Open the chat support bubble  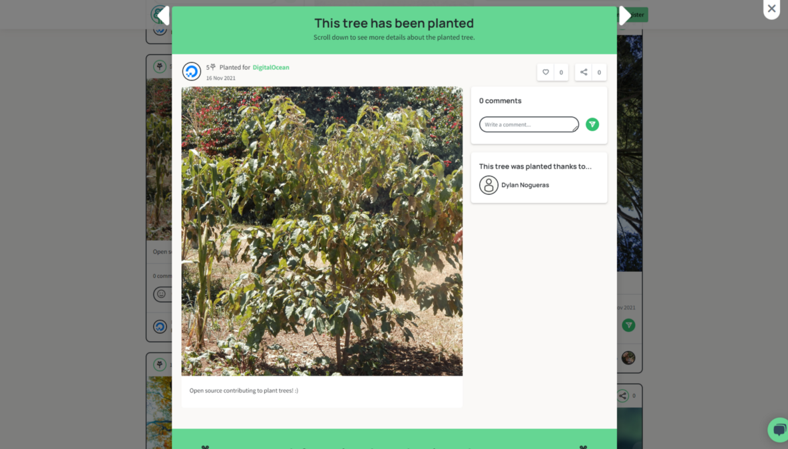779,430
